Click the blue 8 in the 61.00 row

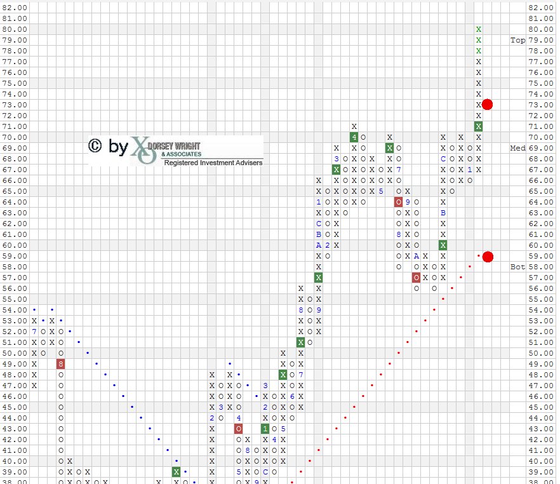(x=398, y=234)
